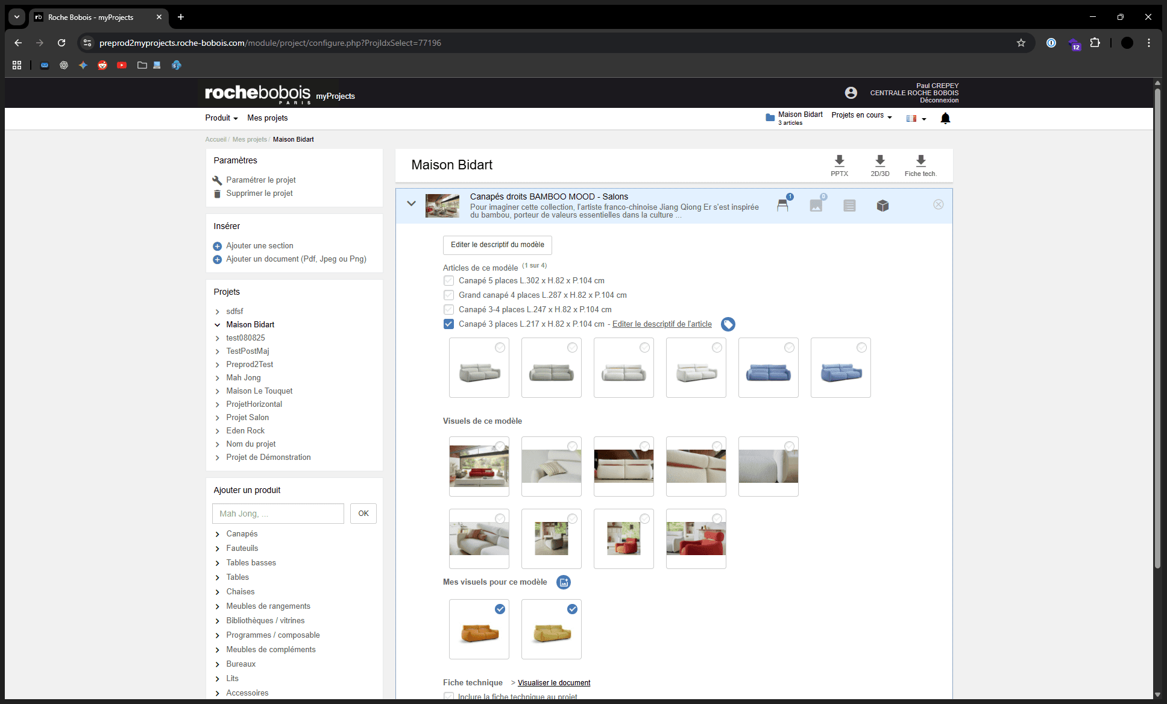Collapse the Canapés droits BAMBOO MOOD section

pyautogui.click(x=411, y=204)
